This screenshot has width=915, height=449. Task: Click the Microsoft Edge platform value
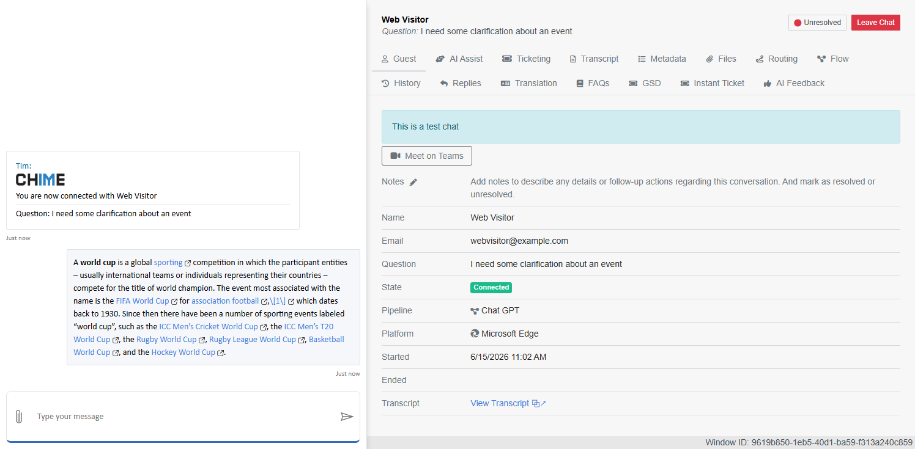click(505, 334)
